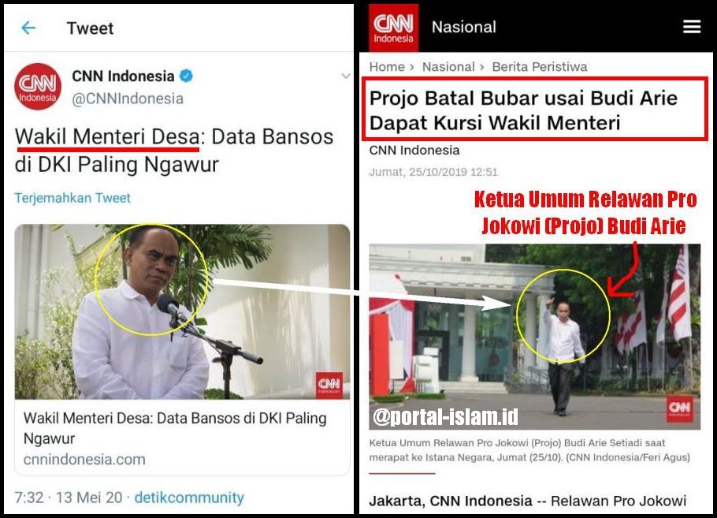This screenshot has height=518, width=717.
Task: Open CNN Indonesia profile avatar on the tweet
Action: tap(38, 87)
